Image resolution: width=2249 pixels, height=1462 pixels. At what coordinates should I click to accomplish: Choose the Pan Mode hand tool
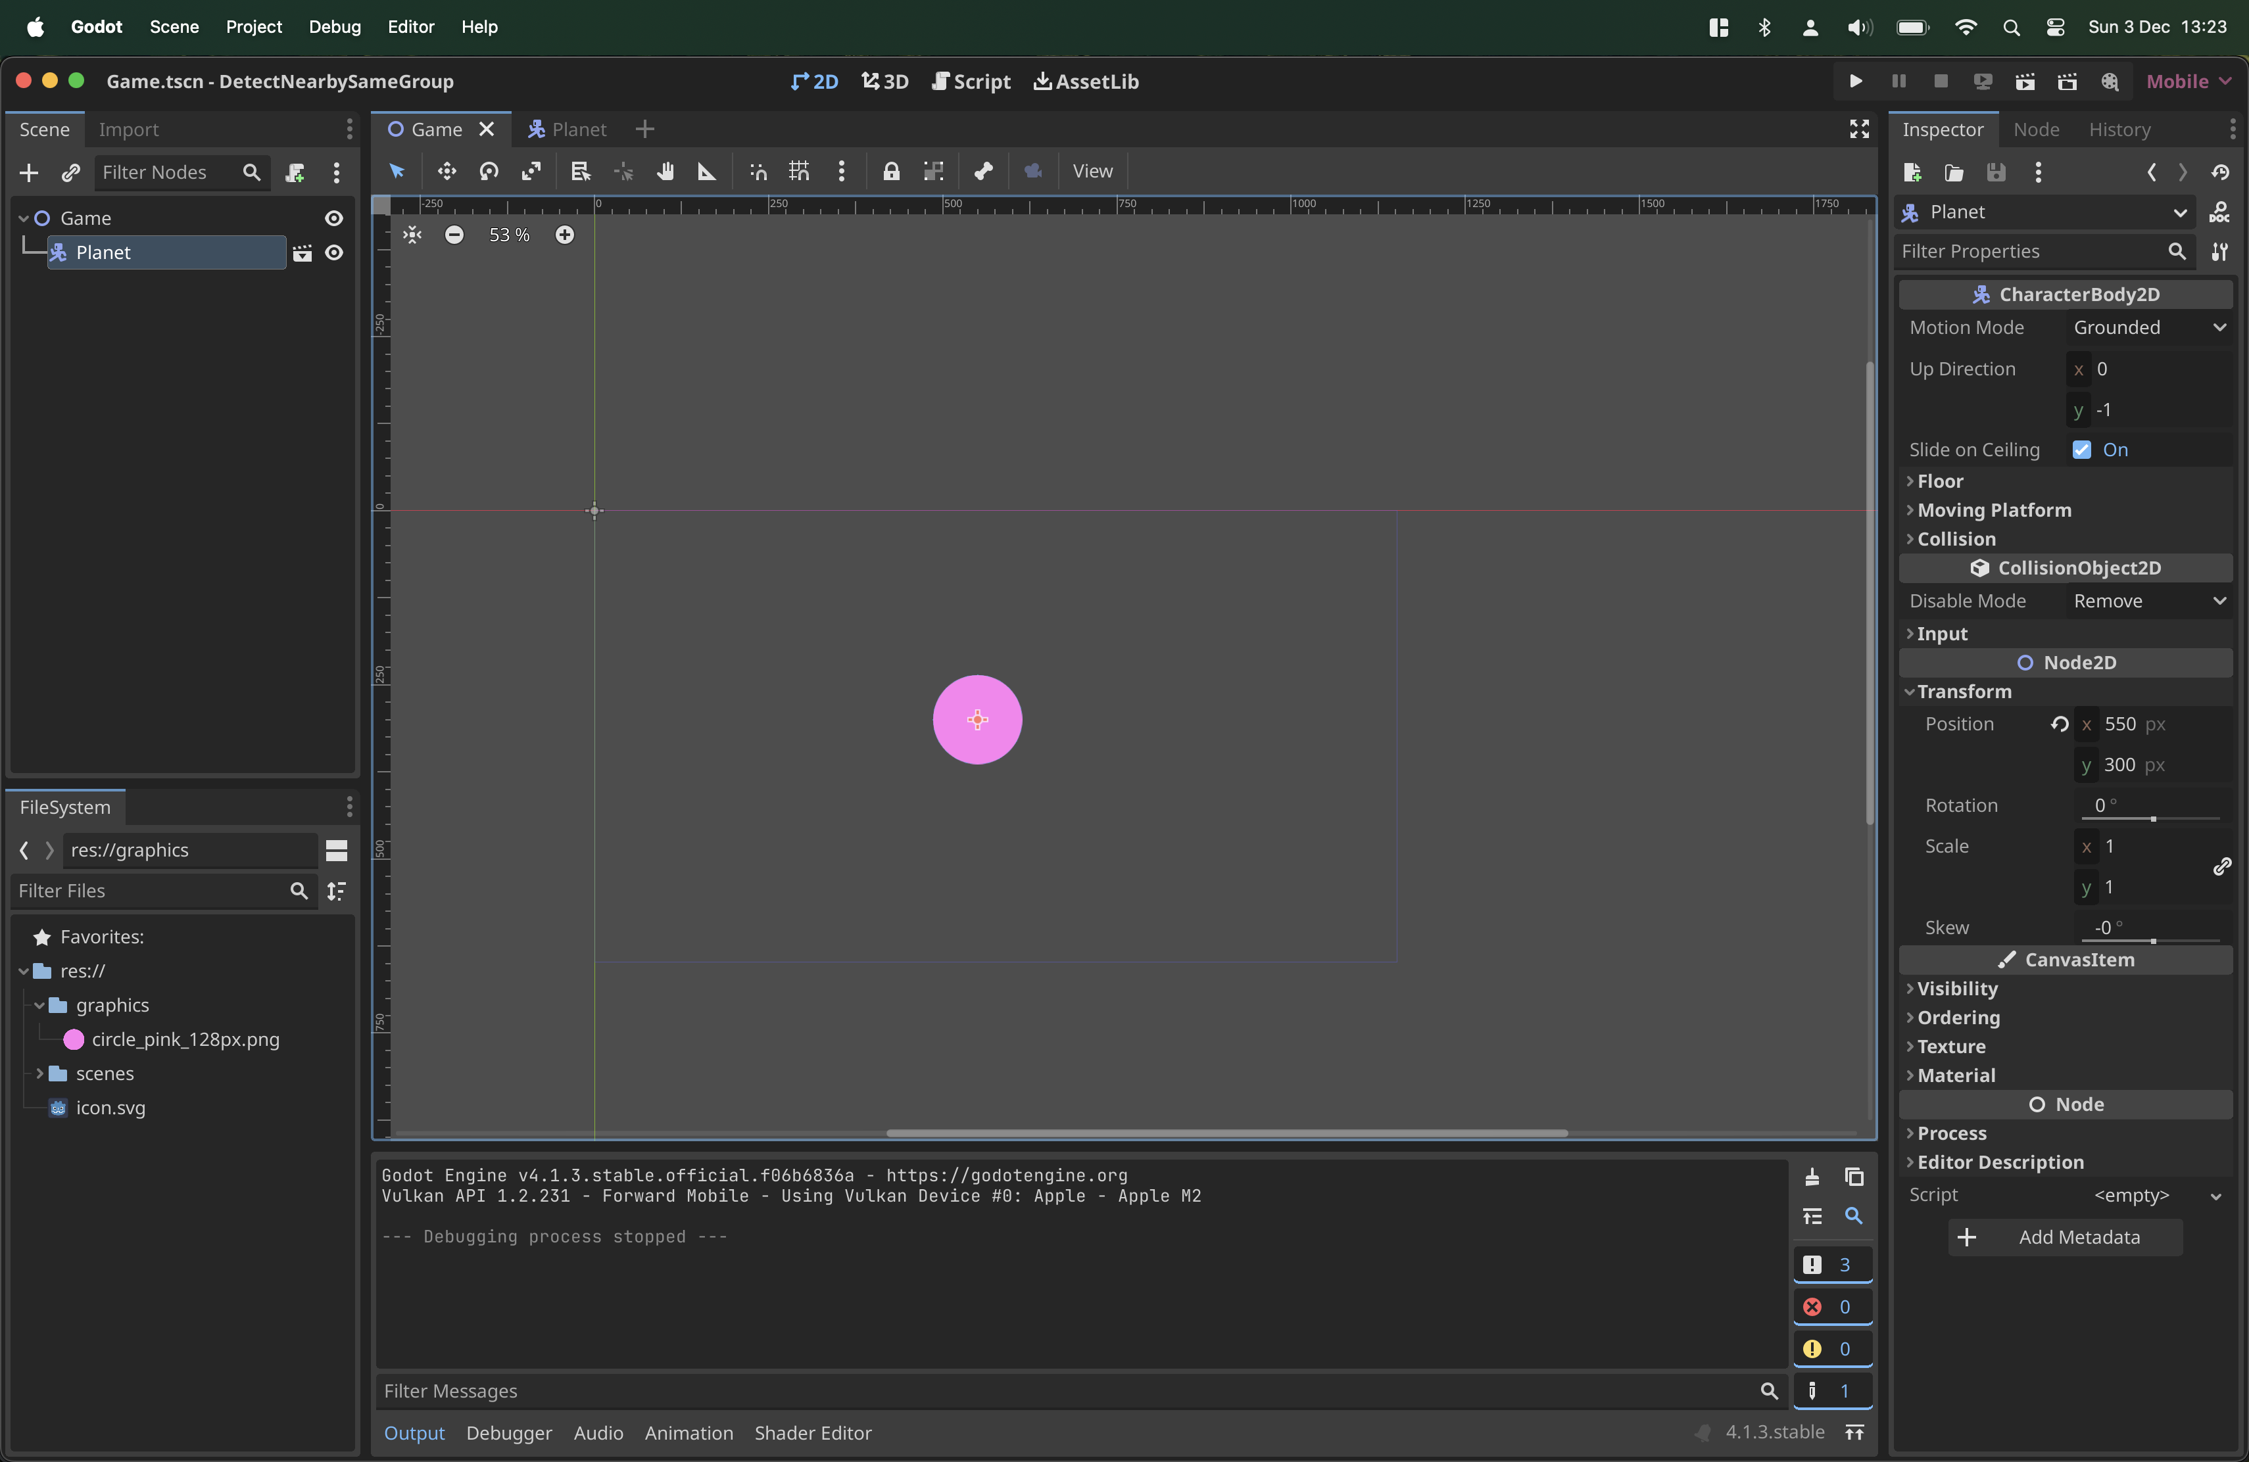[665, 171]
